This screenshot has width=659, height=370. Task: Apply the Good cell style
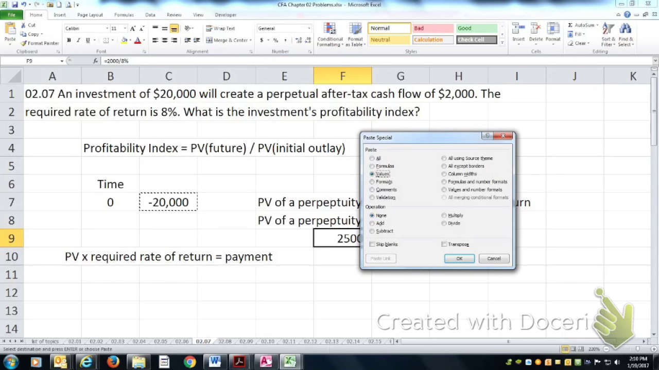tap(477, 28)
